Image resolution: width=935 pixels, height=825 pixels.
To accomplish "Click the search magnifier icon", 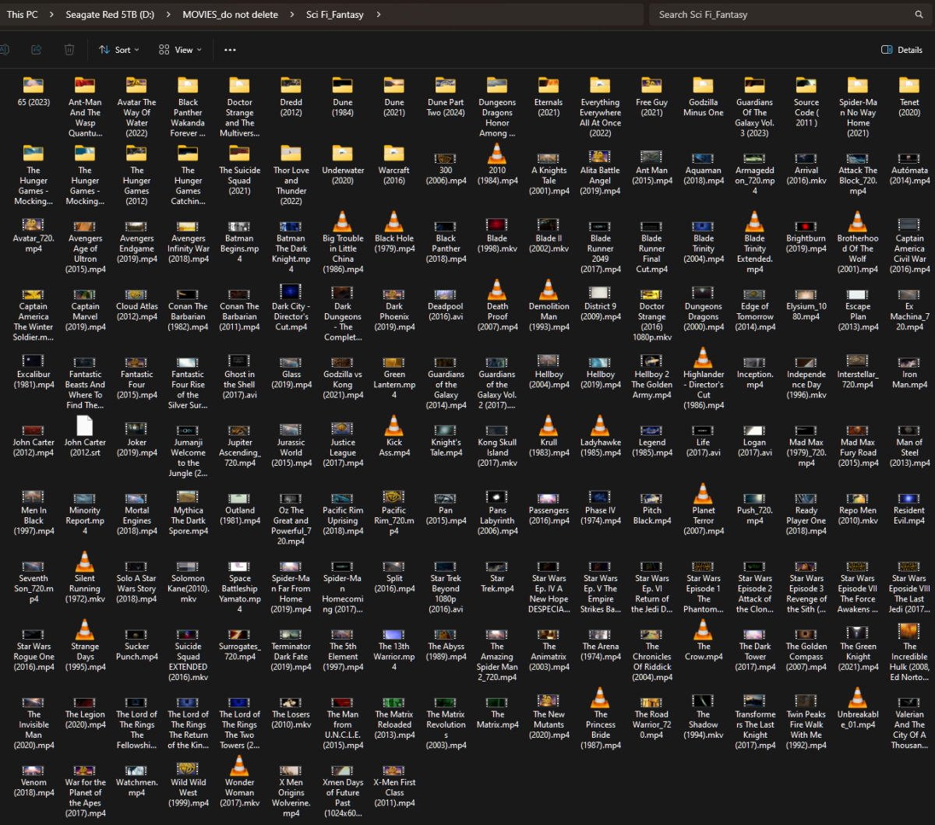I will tap(919, 15).
